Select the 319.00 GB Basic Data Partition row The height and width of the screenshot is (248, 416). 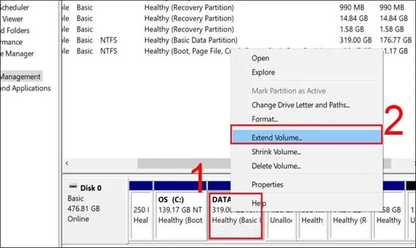pyautogui.click(x=191, y=40)
